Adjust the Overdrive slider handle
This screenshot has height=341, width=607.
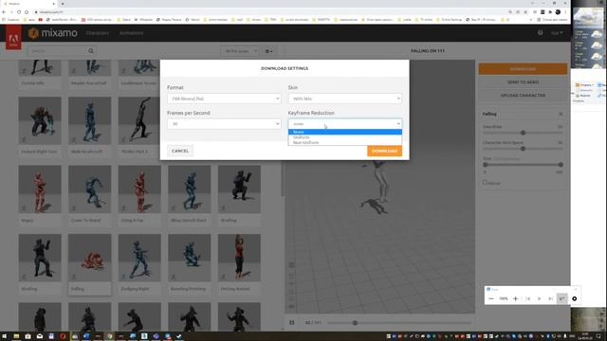[x=523, y=133]
